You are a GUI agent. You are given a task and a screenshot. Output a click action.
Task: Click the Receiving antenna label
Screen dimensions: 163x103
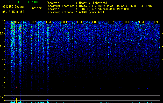point(60,12)
